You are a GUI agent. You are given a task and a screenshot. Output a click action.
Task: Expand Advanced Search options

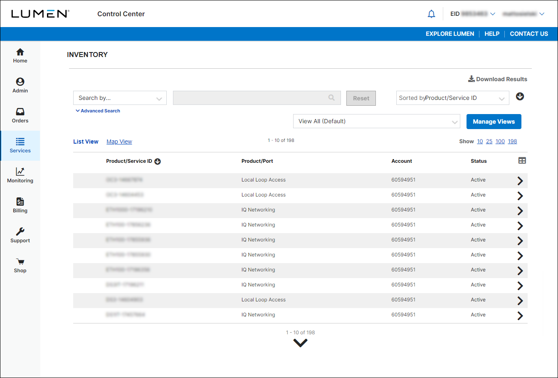coord(98,111)
